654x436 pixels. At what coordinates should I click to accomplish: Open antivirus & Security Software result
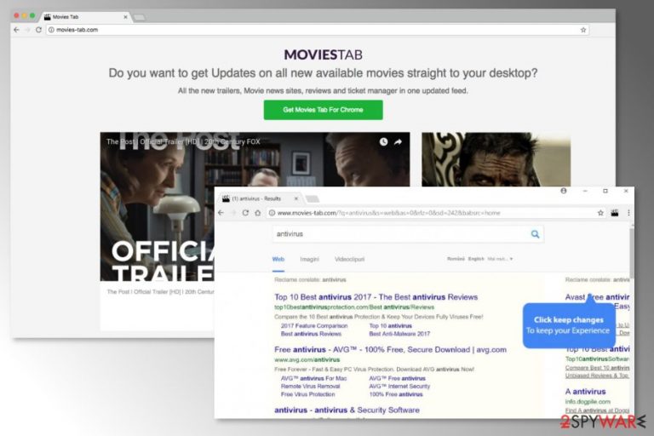347,410
